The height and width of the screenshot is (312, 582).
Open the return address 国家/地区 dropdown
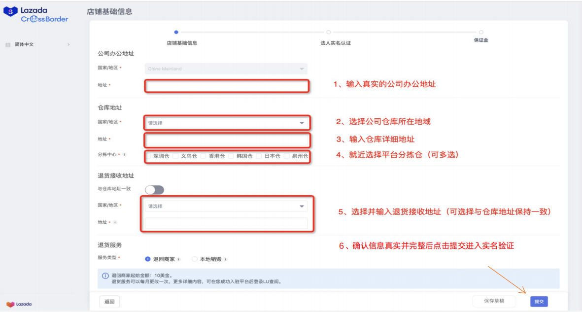226,206
